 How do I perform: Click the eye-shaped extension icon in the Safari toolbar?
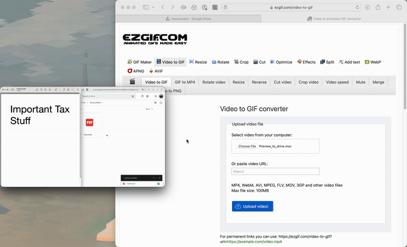point(183,7)
